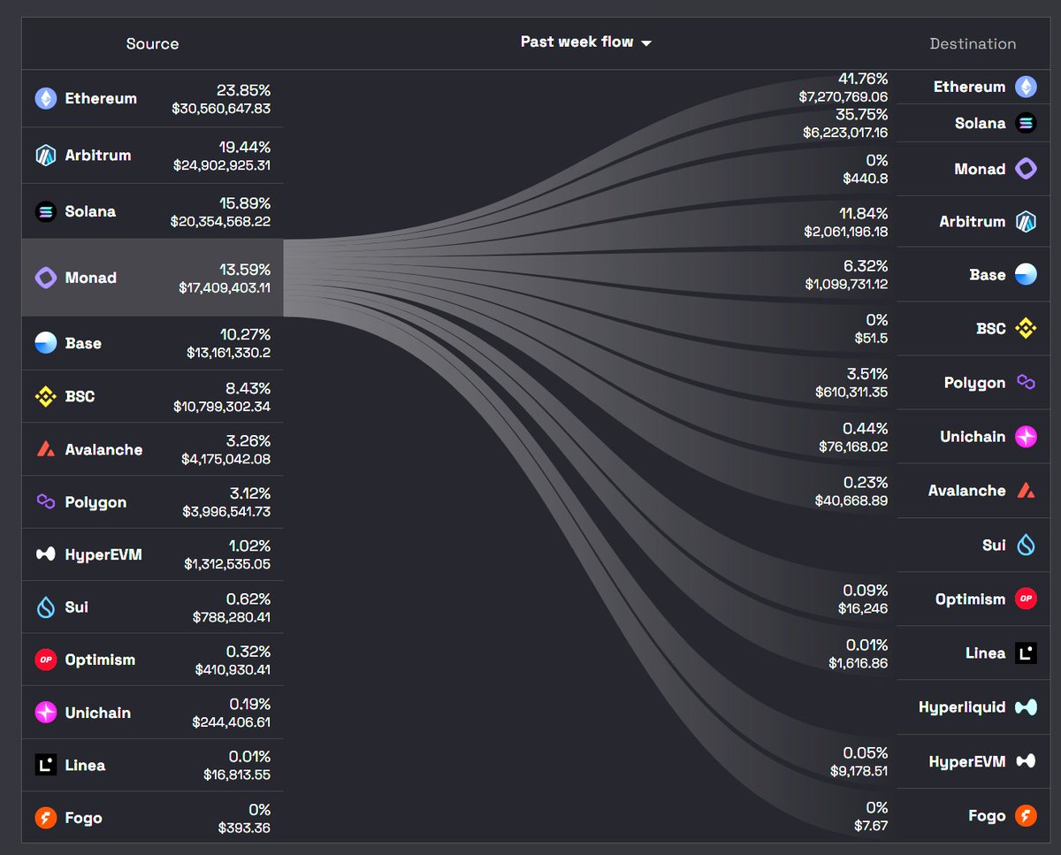The width and height of the screenshot is (1061, 855).
Task: Click flow amount $51.5 to BSC
Action: 871,338
